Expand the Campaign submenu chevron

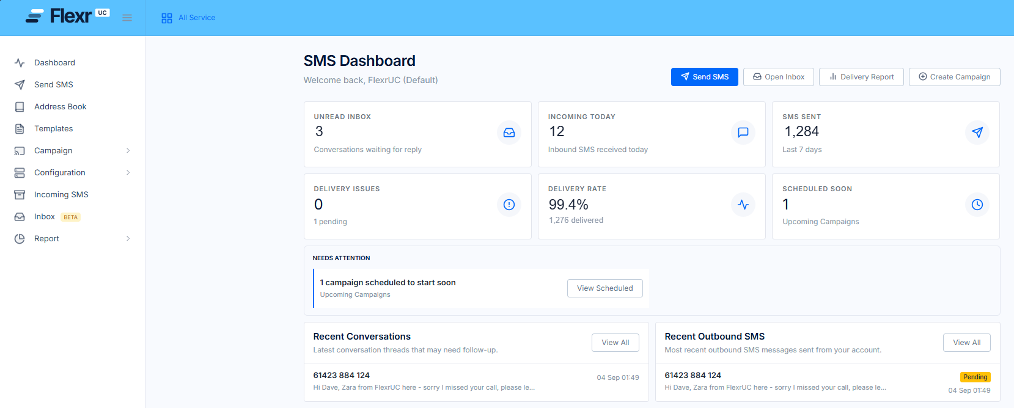(128, 151)
